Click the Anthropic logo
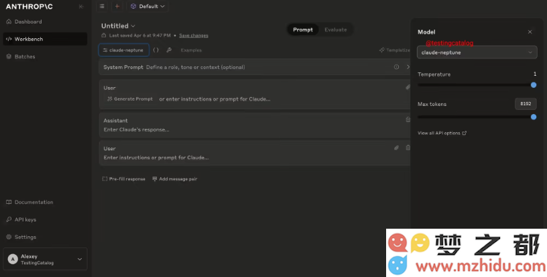This screenshot has width=547, height=277. (29, 7)
